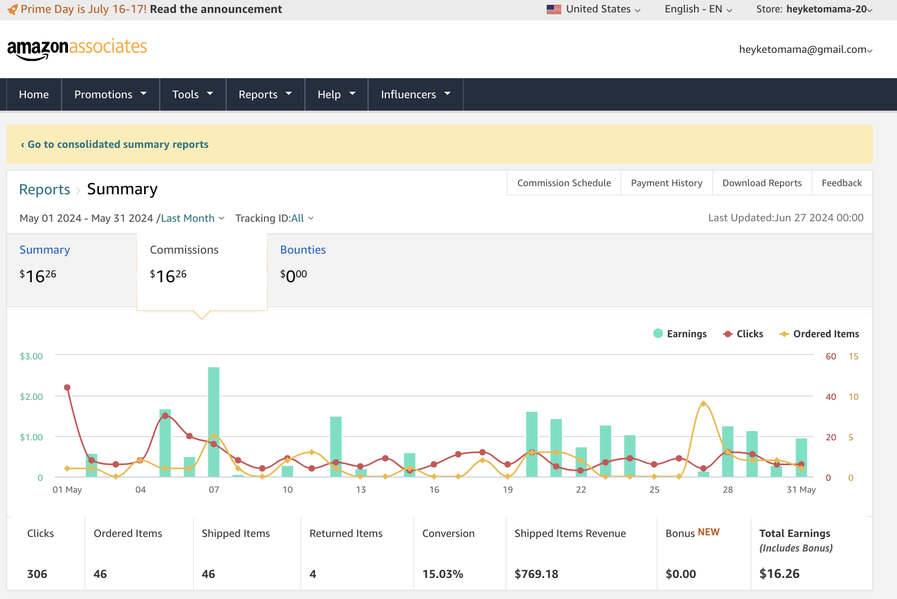This screenshot has width=897, height=599.
Task: Click the tallest earnings bar on May 07
Action: click(214, 421)
